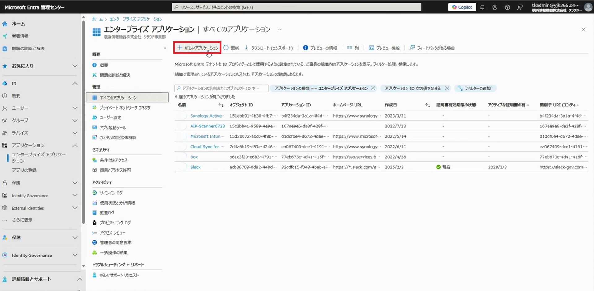Open アプリ起動ツール
Image resolution: width=594 pixels, height=291 pixels.
(x=113, y=127)
